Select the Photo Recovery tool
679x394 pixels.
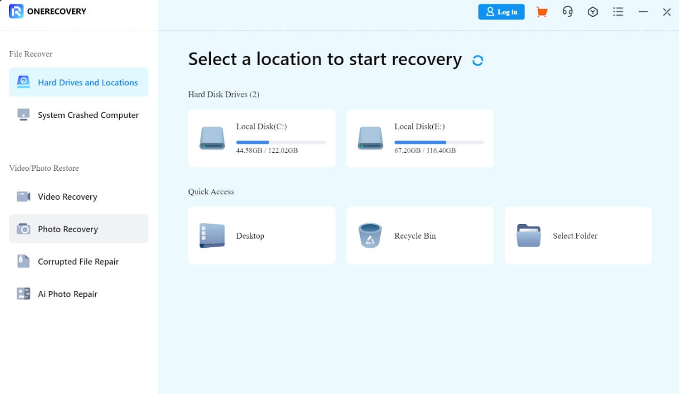pyautogui.click(x=68, y=228)
